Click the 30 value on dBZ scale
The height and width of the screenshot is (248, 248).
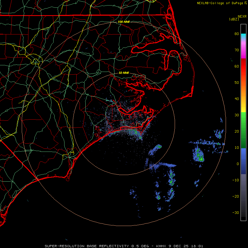237,115
